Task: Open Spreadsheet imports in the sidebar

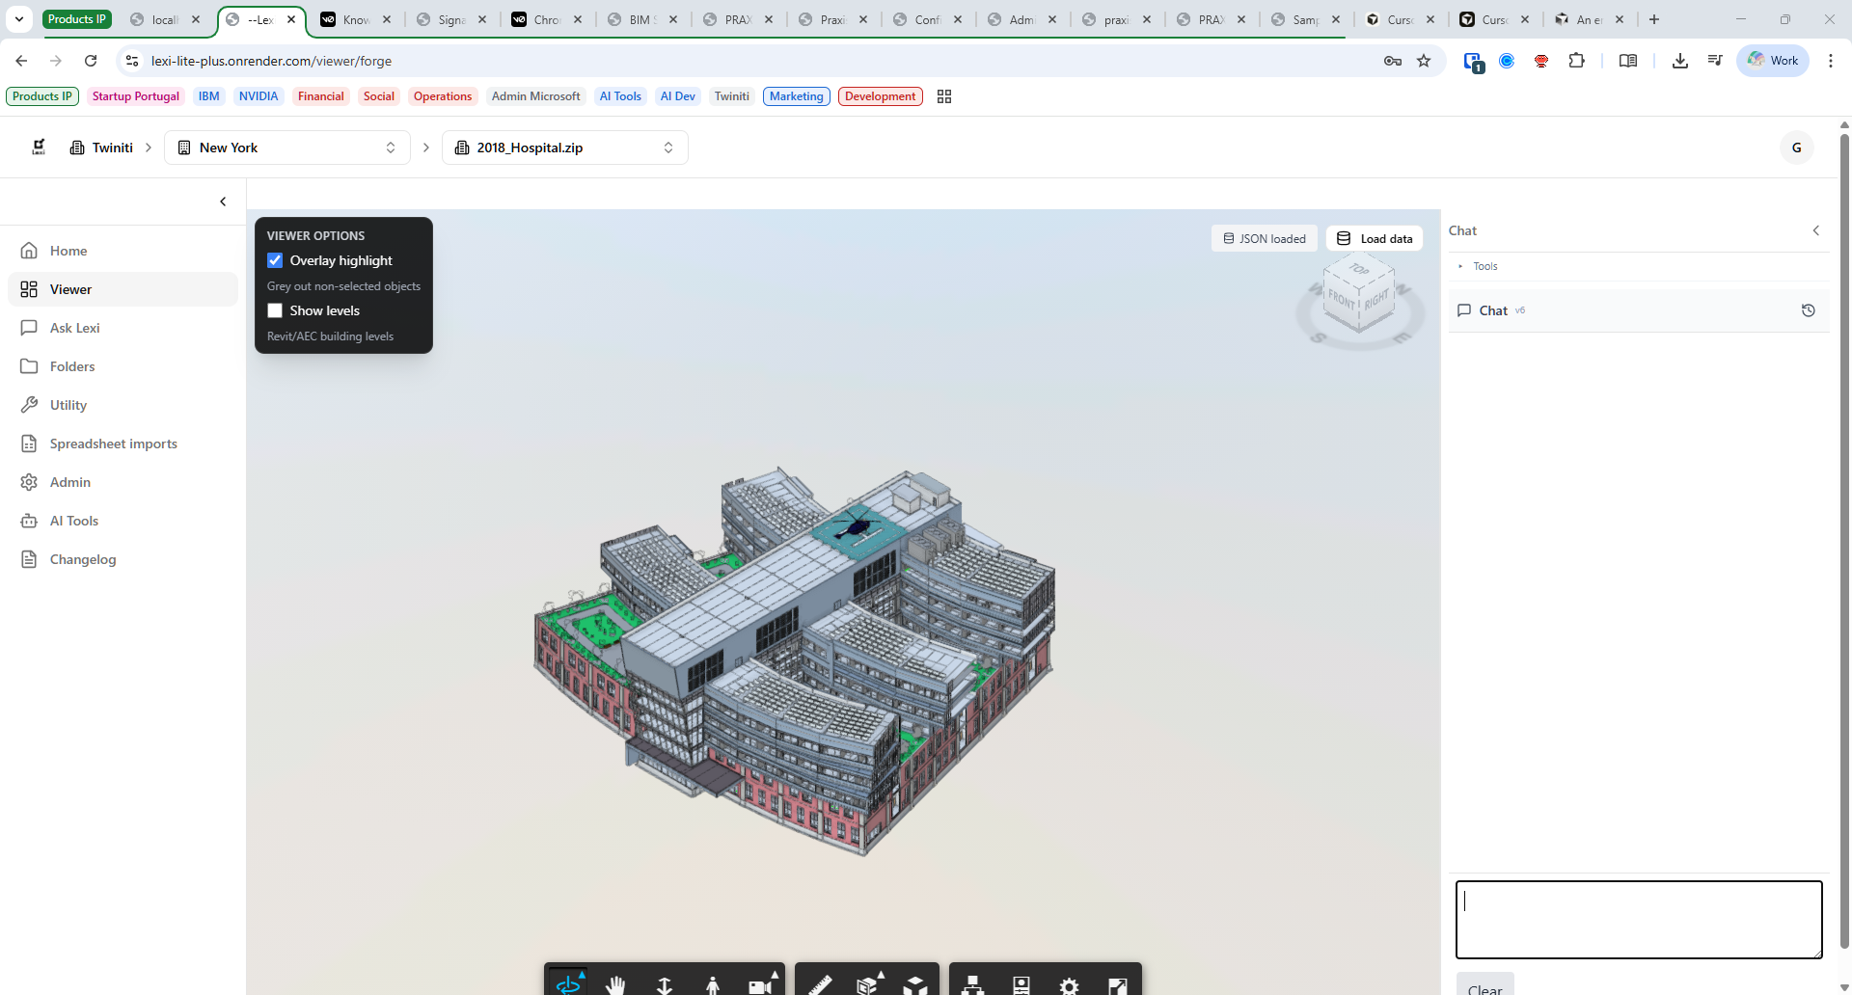Action: point(113,444)
